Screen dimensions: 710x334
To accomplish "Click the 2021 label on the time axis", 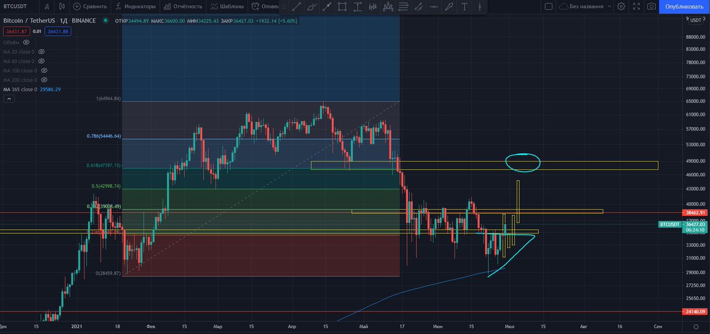I will 78,326.
